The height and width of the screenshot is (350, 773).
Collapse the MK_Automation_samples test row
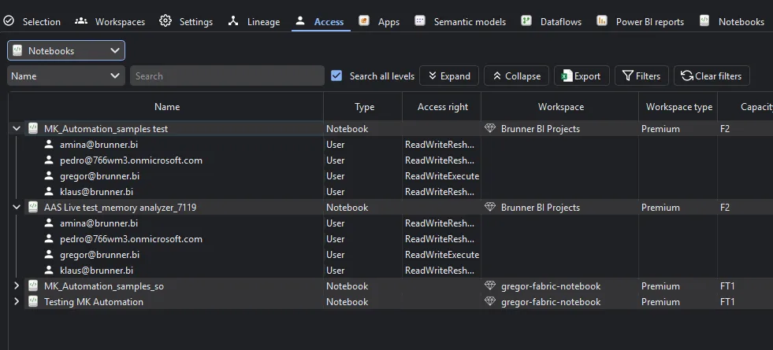click(17, 128)
